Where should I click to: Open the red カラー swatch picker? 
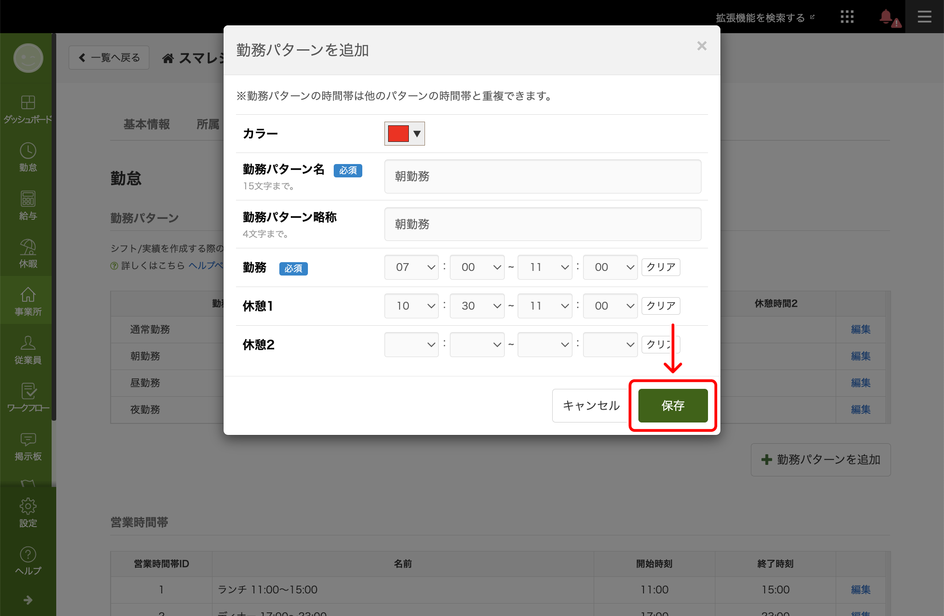[x=404, y=134]
